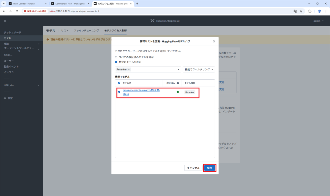Click the warning icon in policy banner
This screenshot has width=330, height=196.
(x=48, y=39)
